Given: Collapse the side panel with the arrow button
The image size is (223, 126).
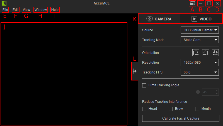Looking at the screenshot, I should tap(135, 71).
